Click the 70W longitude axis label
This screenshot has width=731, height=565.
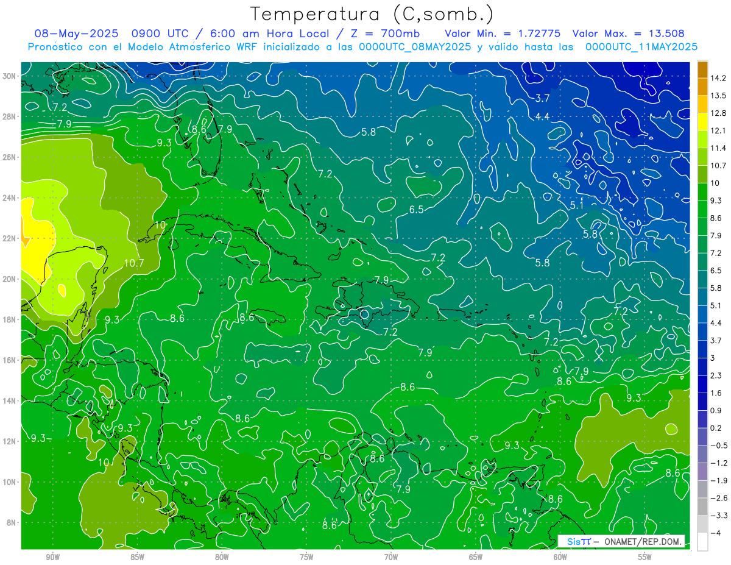tap(391, 557)
